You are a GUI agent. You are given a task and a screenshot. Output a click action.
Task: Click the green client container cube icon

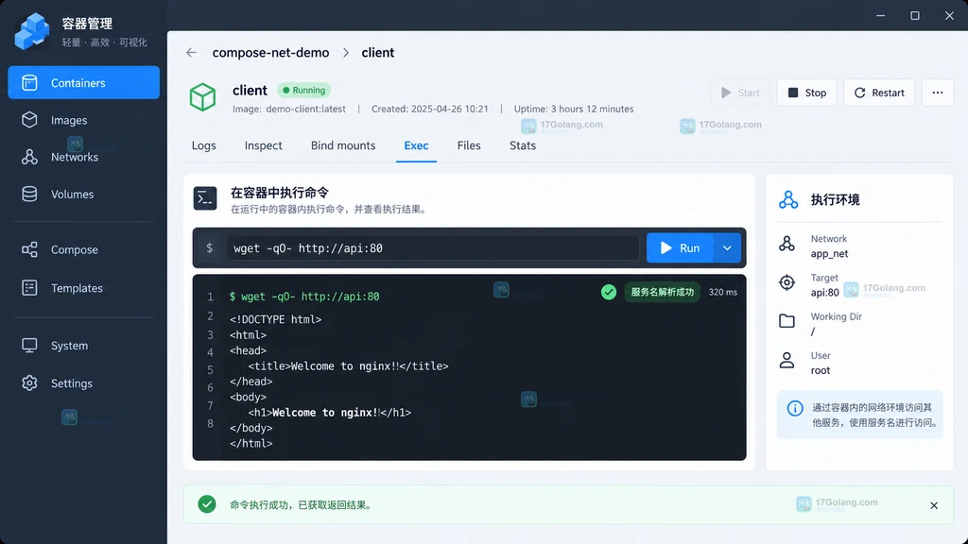click(x=202, y=97)
